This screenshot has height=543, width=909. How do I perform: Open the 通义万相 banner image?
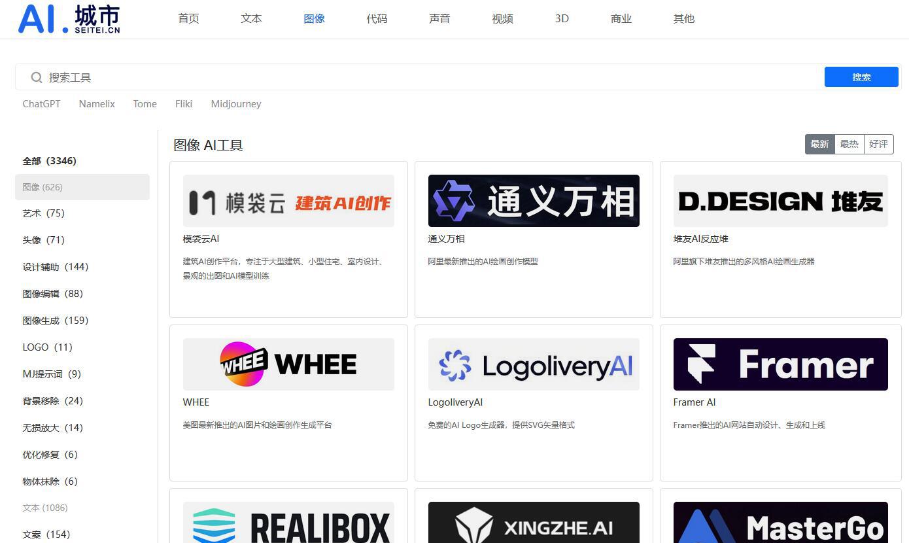(534, 201)
